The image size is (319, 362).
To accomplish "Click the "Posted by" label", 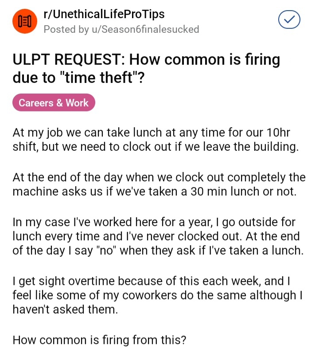I will tap(66, 29).
